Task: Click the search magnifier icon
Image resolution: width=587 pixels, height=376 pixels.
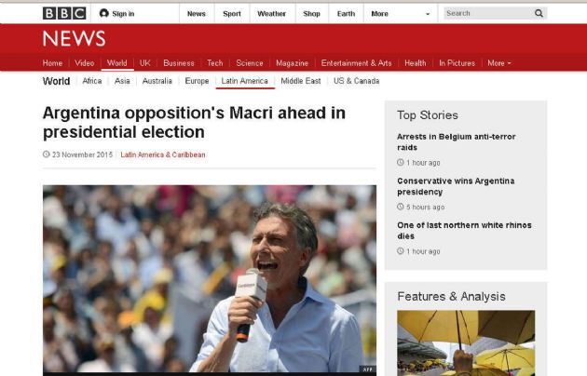Action: pos(539,13)
